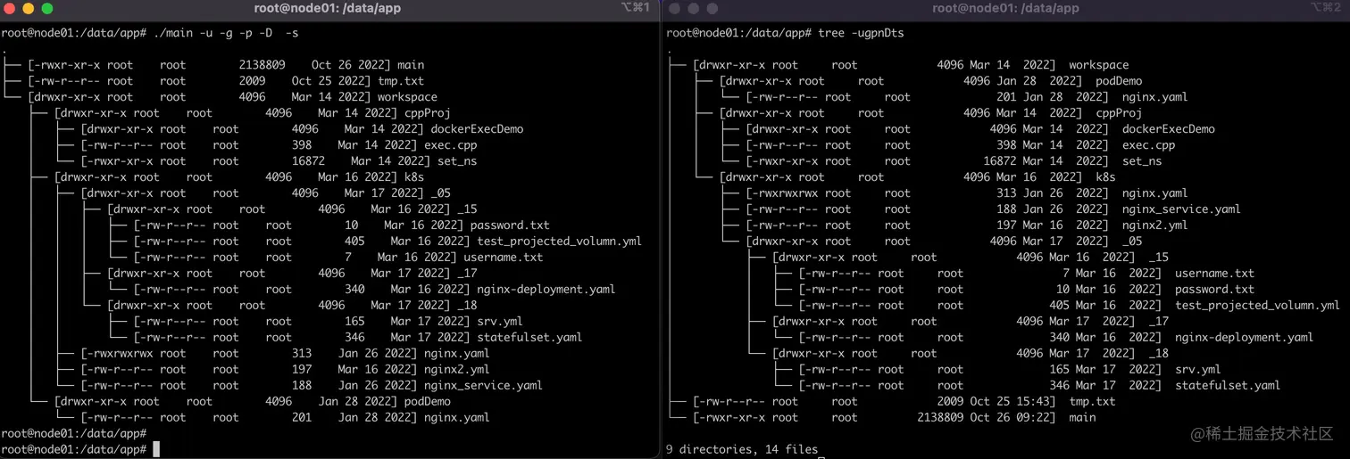The image size is (1350, 459).
Task: Select nginx-deployment.yaml in the tree output
Action: coord(1244,338)
